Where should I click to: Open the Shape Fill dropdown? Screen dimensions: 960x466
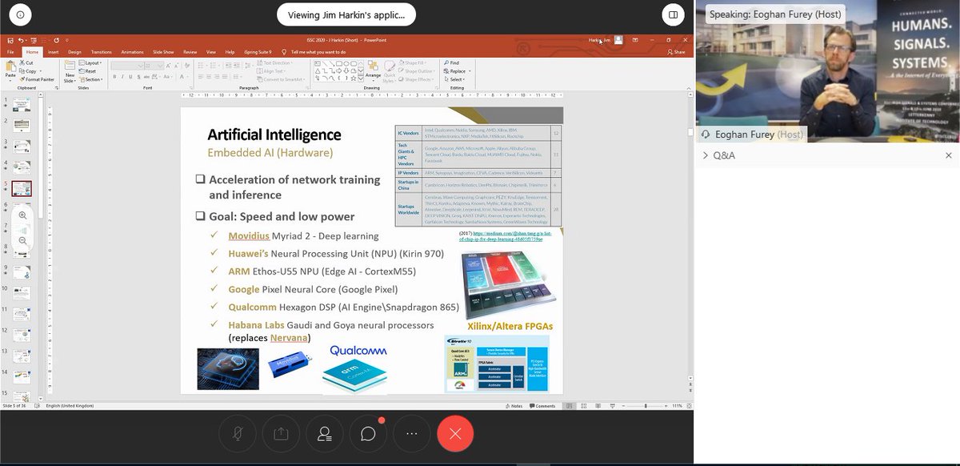coord(414,62)
